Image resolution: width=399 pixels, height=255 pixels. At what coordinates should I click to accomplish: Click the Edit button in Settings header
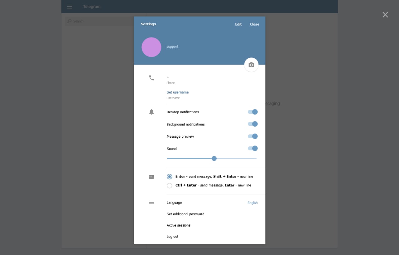point(238,24)
